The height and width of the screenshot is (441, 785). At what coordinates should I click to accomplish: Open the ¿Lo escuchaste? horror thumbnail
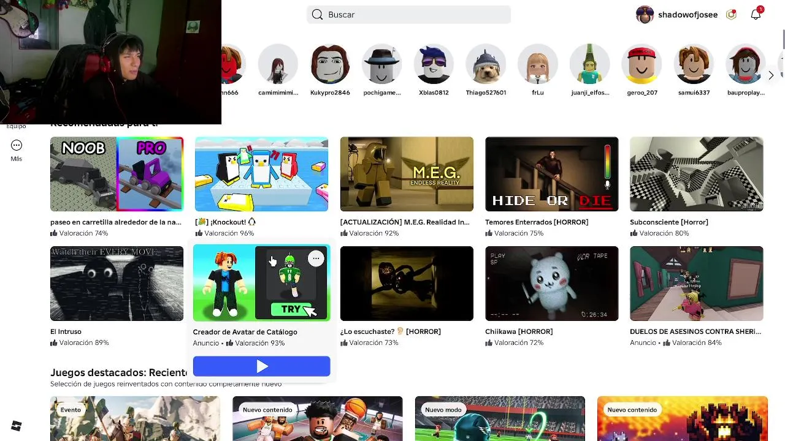coord(407,284)
